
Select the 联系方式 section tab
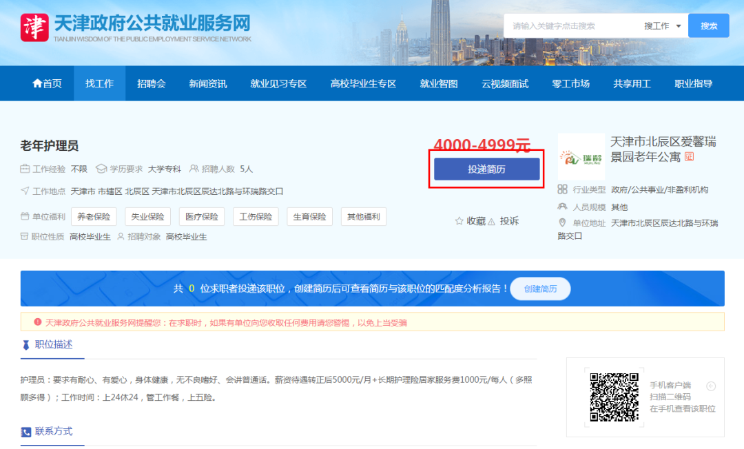[x=53, y=432]
